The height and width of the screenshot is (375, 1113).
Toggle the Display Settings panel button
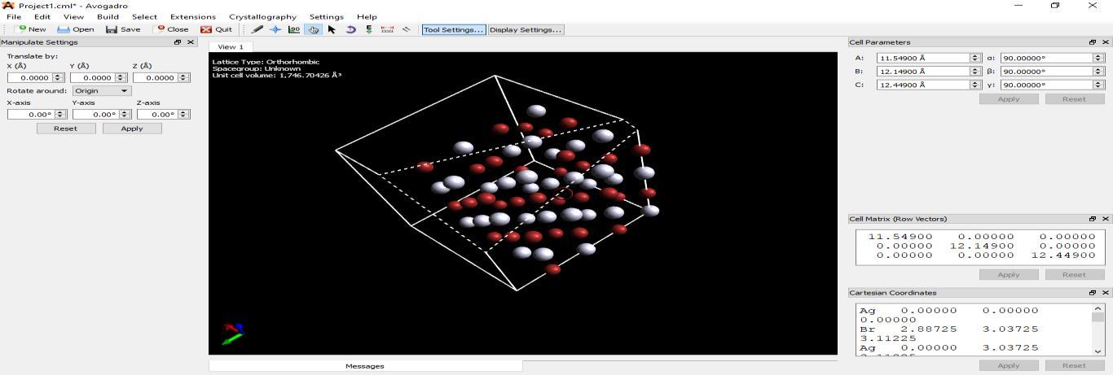pyautogui.click(x=526, y=29)
